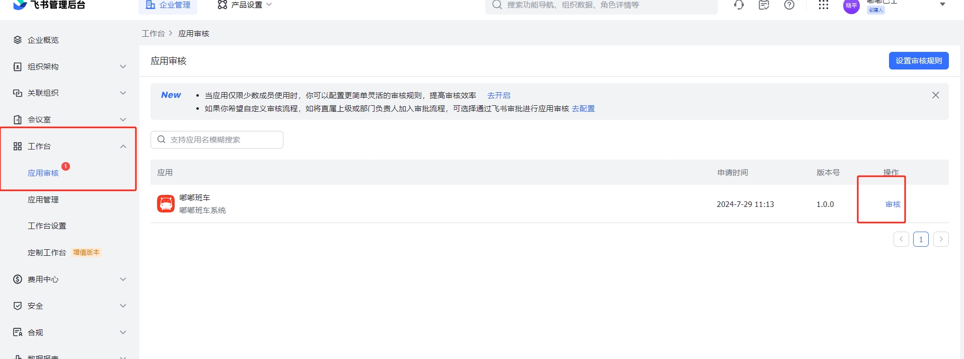Image resolution: width=964 pixels, height=359 pixels.
Task: Click the Feishu admin logo
Action: point(49,5)
